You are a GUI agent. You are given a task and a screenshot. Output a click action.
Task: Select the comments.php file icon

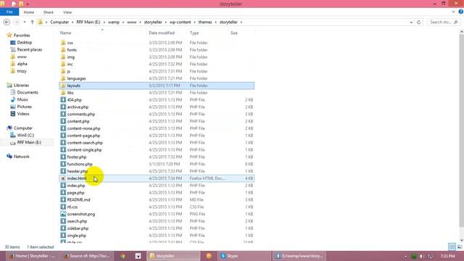pyautogui.click(x=63, y=114)
